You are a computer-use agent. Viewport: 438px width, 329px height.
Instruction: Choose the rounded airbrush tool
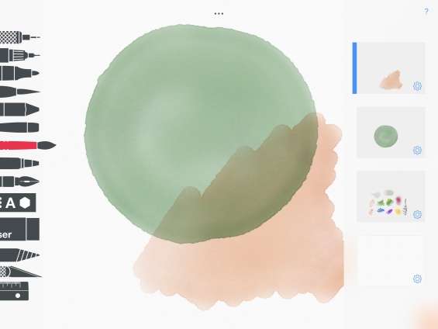[19, 127]
